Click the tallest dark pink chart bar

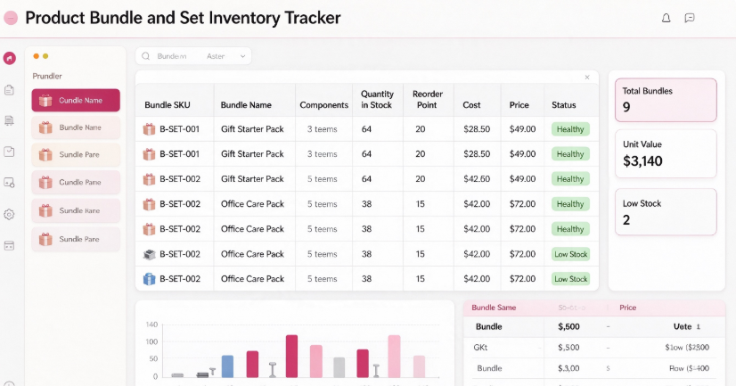click(291, 357)
